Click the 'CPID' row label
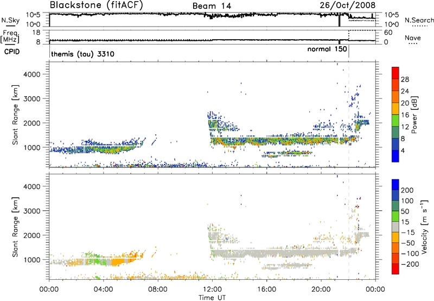The height and width of the screenshot is (301, 434). pos(12,52)
